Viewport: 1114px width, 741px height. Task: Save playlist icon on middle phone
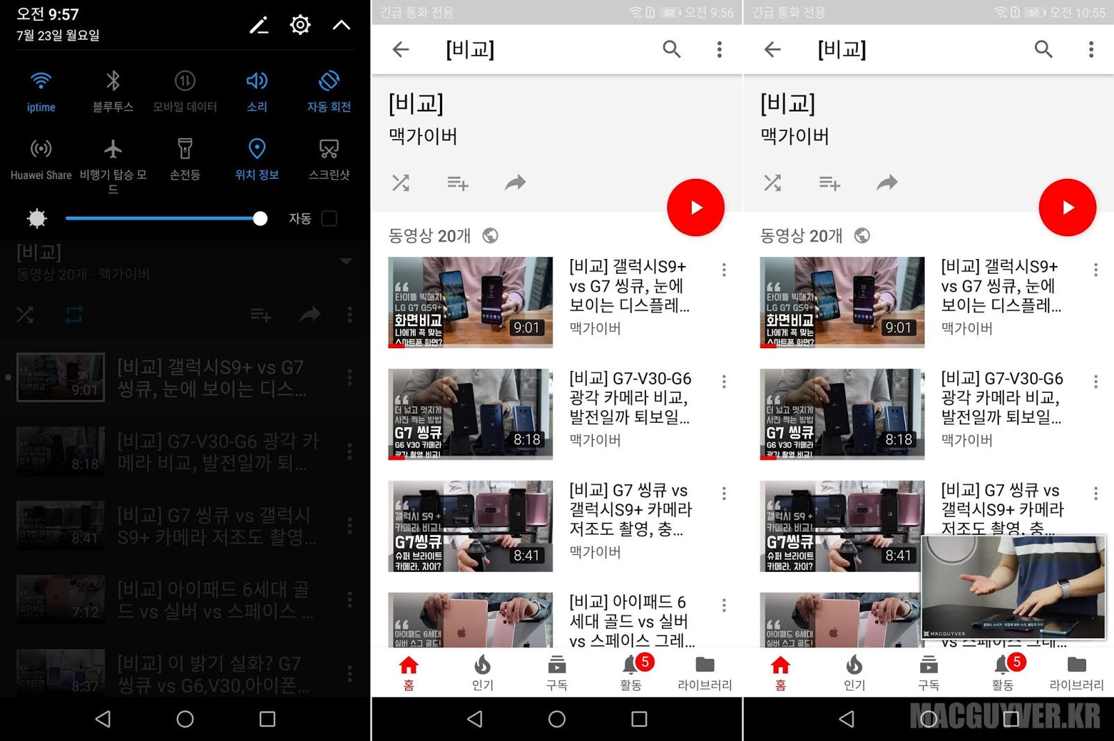tap(457, 183)
